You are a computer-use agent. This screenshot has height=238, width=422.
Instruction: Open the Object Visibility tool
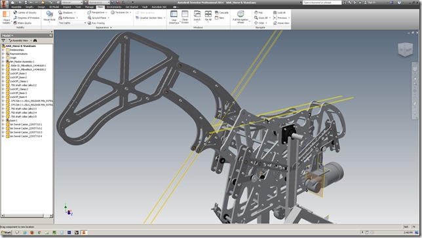pyautogui.click(x=6, y=17)
